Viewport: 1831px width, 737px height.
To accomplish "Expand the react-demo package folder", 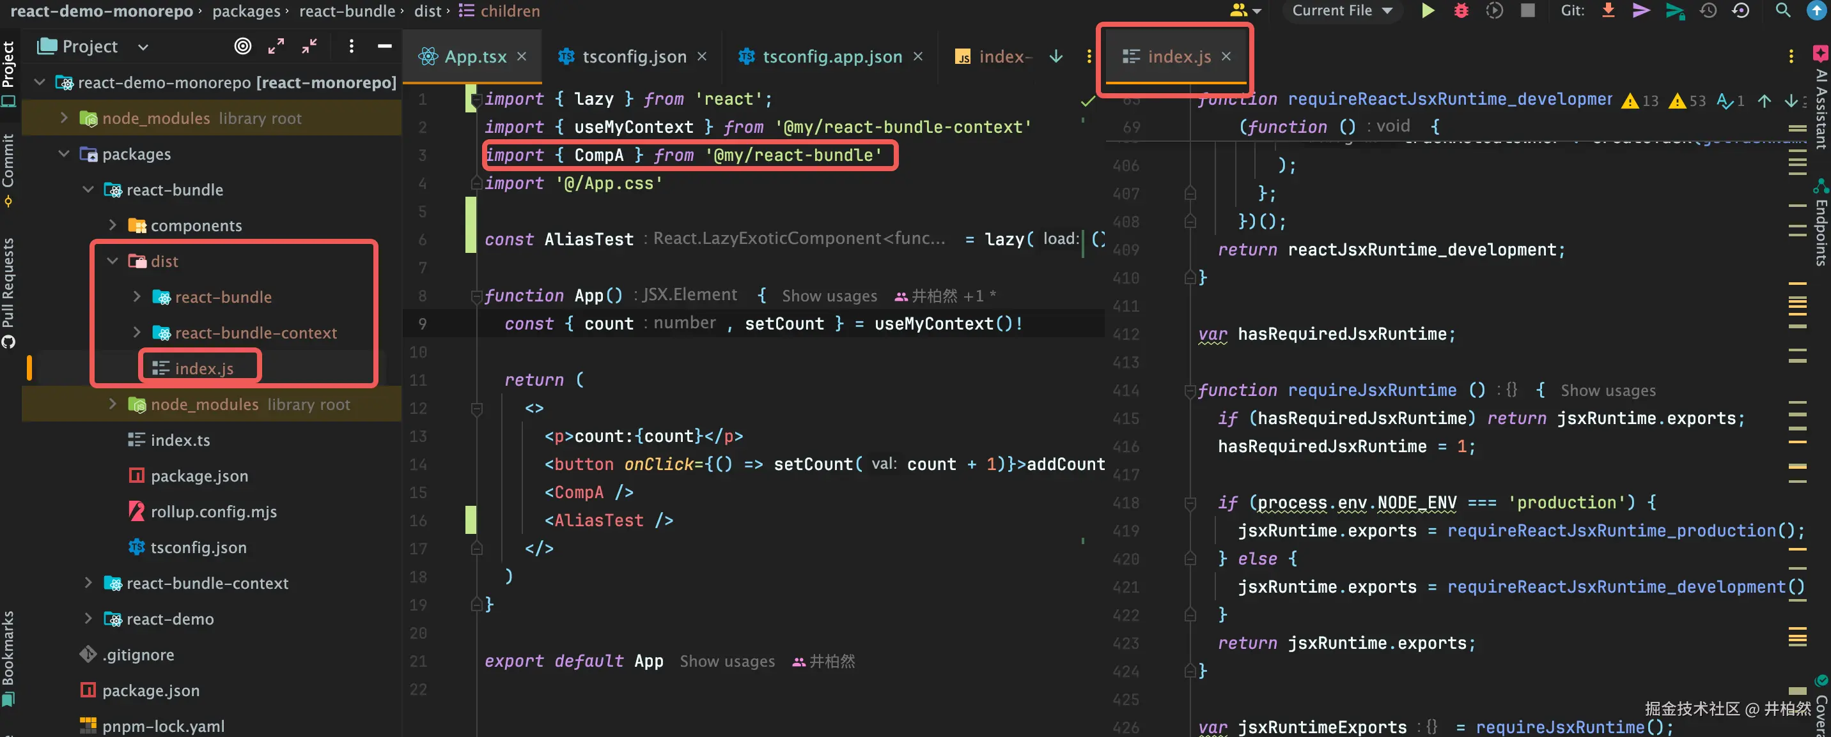I will click(x=88, y=618).
